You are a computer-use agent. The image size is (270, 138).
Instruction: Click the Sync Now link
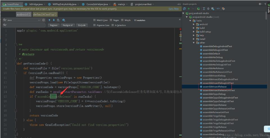pyautogui.click(x=173, y=9)
